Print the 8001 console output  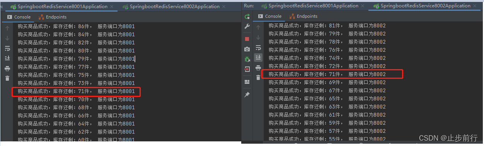coord(7,68)
